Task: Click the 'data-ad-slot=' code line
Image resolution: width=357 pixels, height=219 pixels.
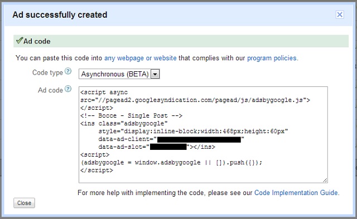Action: [x=157, y=147]
